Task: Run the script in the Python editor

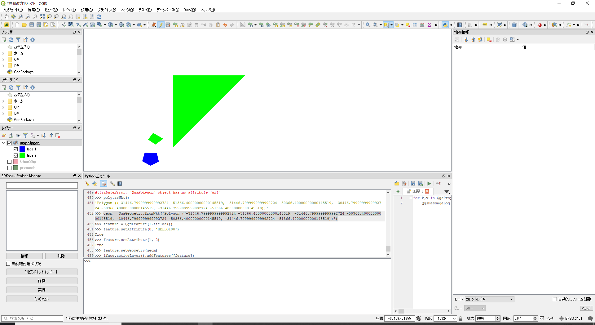Action: point(429,184)
